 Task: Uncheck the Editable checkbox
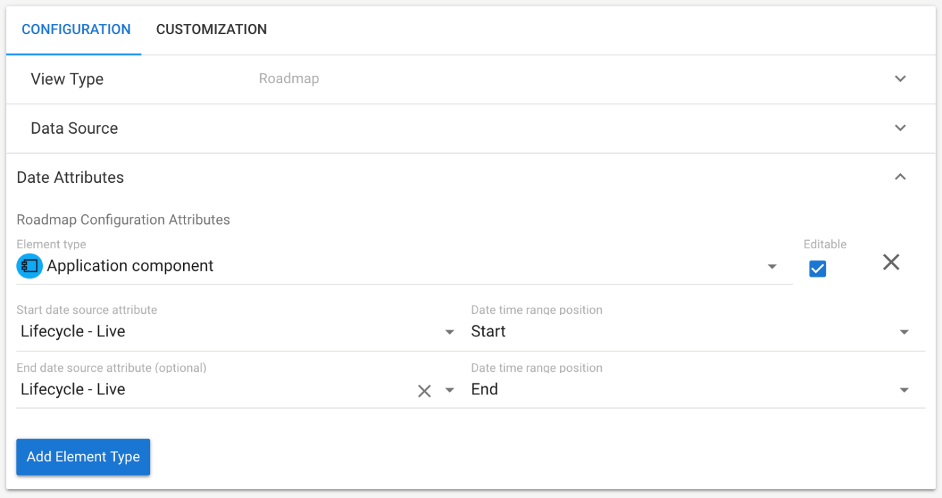pyautogui.click(x=817, y=269)
